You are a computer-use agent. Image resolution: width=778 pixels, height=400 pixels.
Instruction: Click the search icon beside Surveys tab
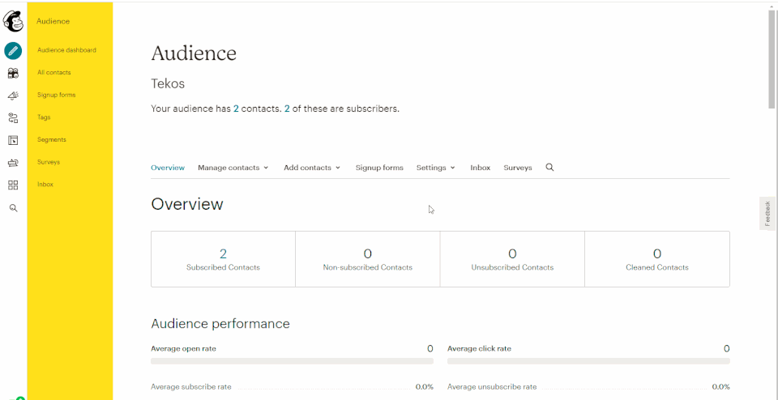(x=549, y=168)
